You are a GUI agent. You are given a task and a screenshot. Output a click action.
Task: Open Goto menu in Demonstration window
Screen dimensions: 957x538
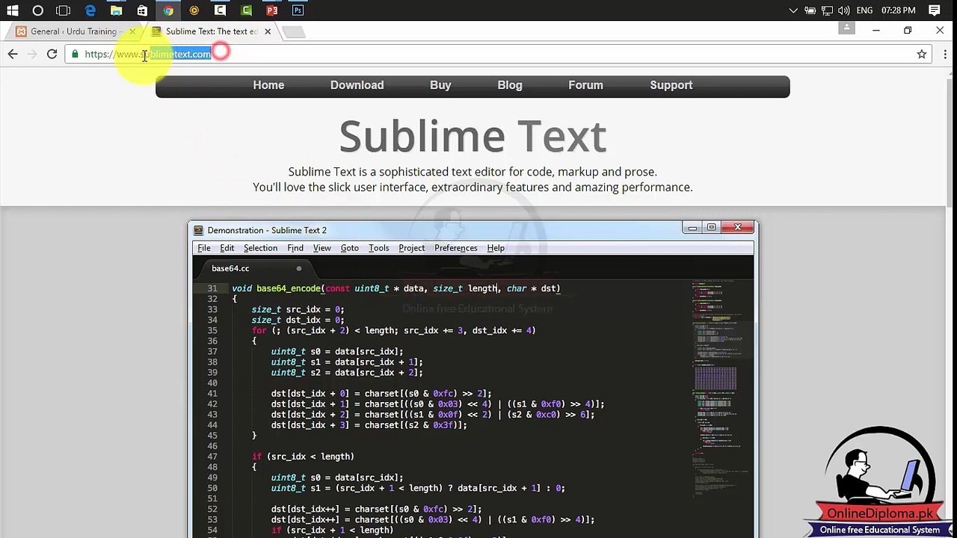click(x=349, y=248)
